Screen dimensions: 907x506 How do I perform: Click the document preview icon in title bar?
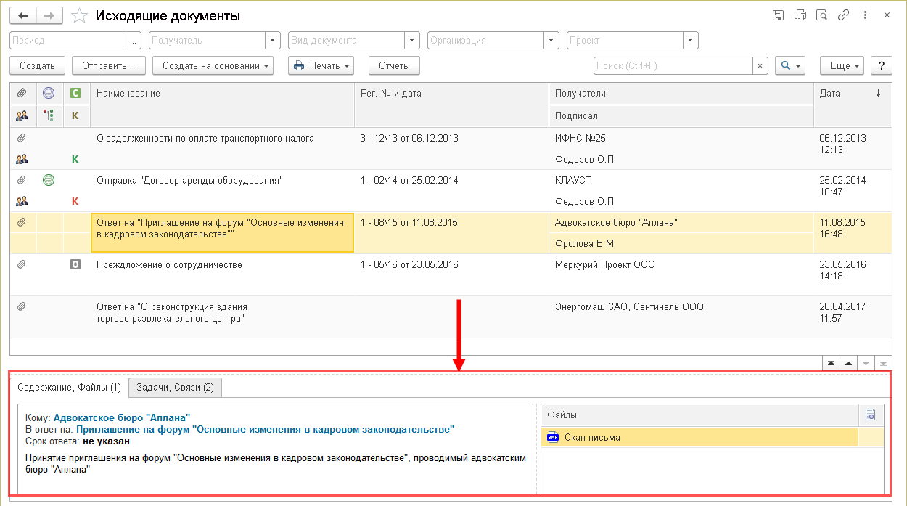pyautogui.click(x=821, y=15)
